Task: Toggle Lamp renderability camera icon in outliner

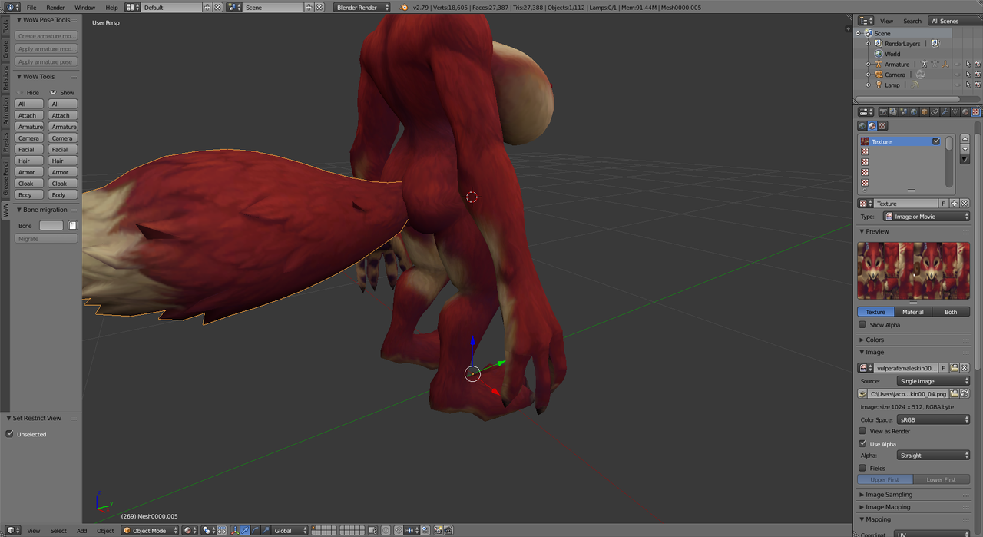Action: [x=978, y=85]
